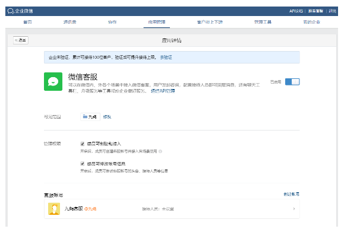Uncheck 成员可修改帐号信息 checkbox
Image resolution: width=344 pixels, height=232 pixels.
coord(83,164)
